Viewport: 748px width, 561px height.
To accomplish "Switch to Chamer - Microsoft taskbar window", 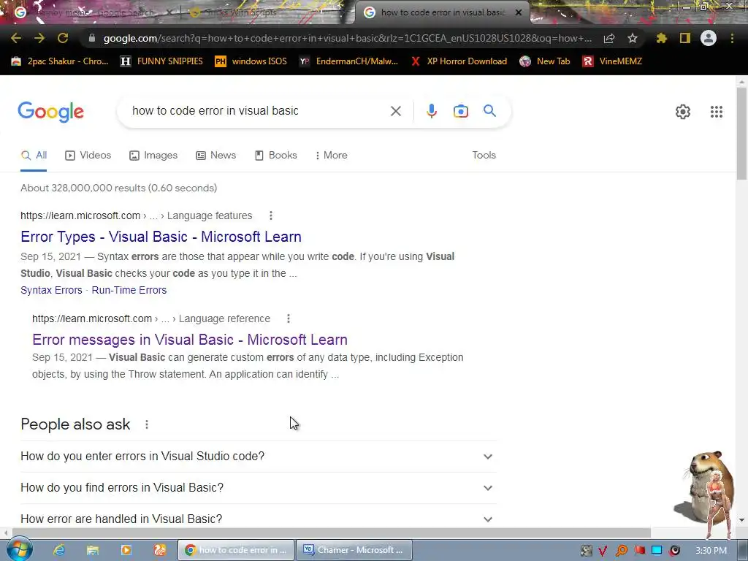I will (x=354, y=550).
